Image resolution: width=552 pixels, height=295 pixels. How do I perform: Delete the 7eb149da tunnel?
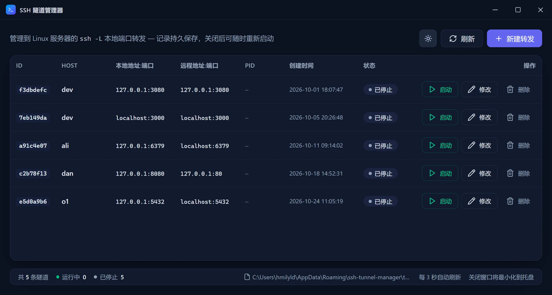(518, 117)
